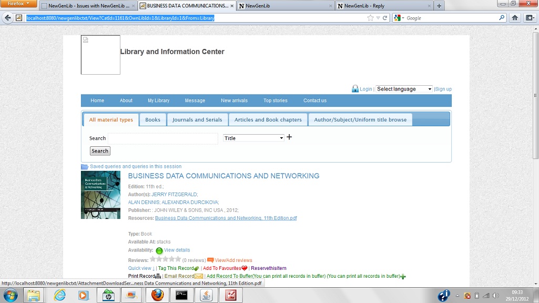Select the Journals and Serials tab

(x=197, y=120)
